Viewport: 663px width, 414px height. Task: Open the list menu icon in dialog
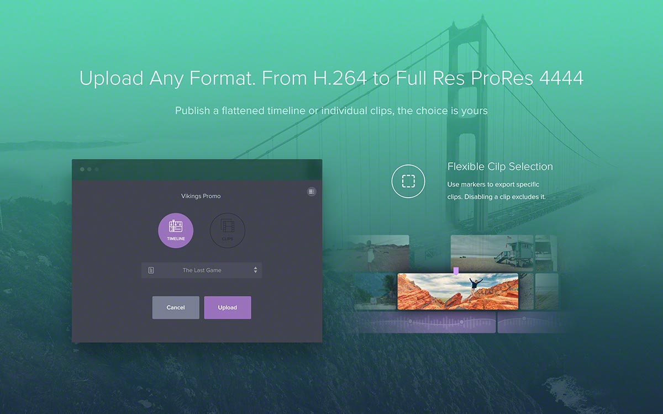tap(312, 192)
